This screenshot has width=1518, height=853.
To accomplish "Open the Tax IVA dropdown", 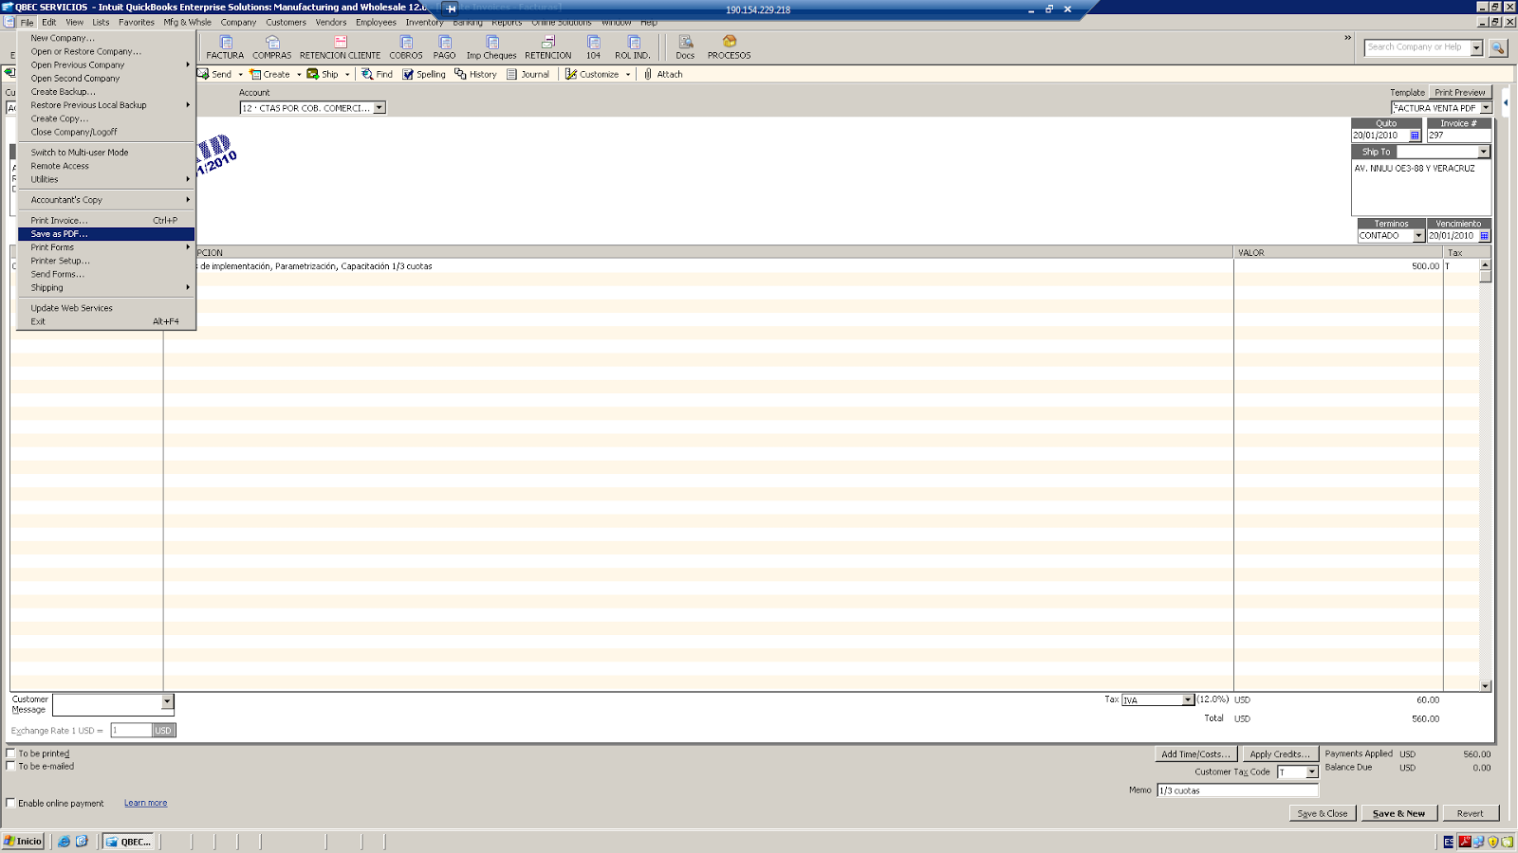I will [x=1188, y=700].
